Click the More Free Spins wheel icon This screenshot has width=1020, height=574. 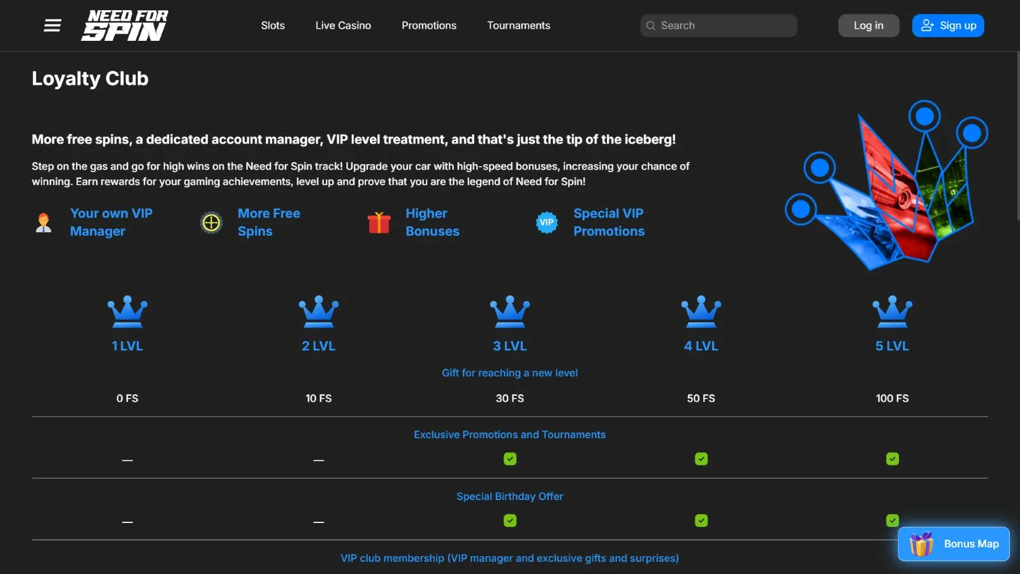tap(211, 223)
